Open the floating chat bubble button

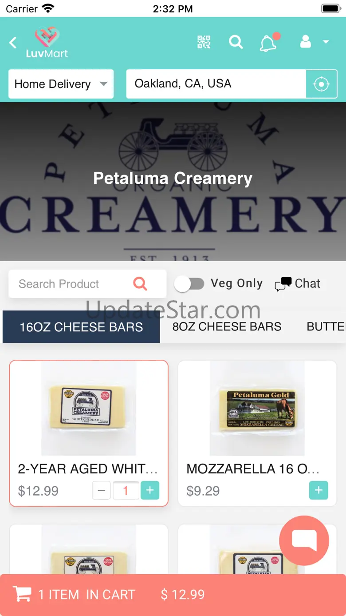pos(304,540)
